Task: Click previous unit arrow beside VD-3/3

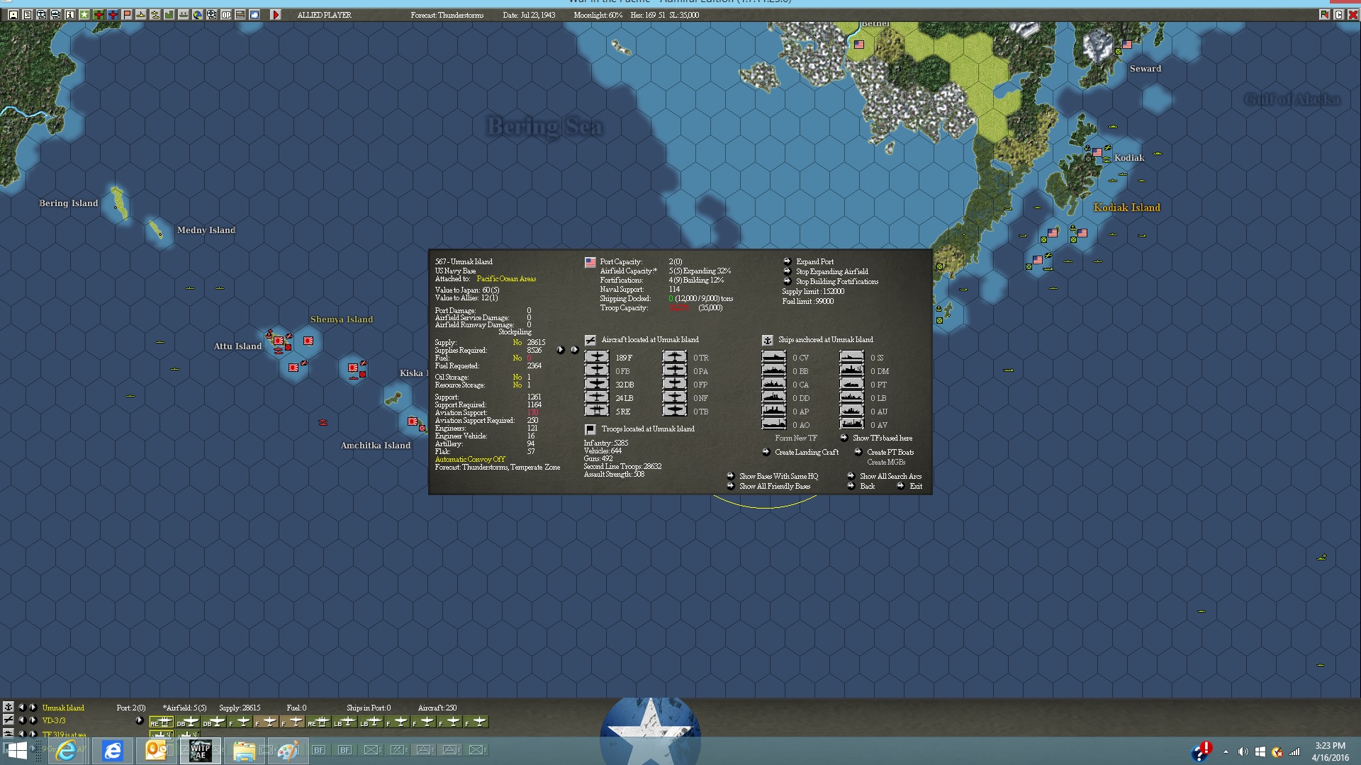Action: [x=21, y=720]
